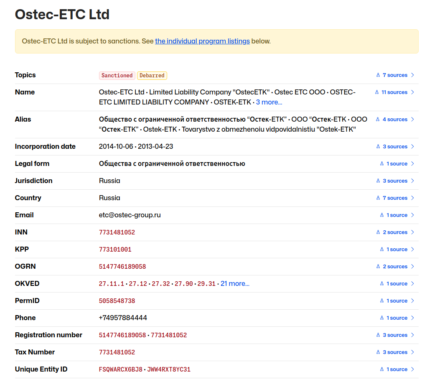Expand Email row chevron

pos(412,215)
